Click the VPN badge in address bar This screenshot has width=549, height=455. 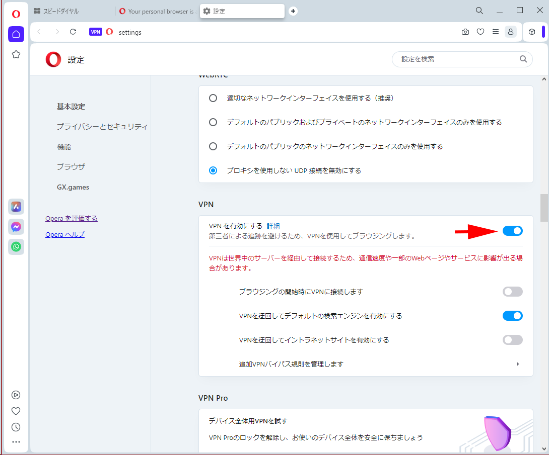(x=96, y=32)
